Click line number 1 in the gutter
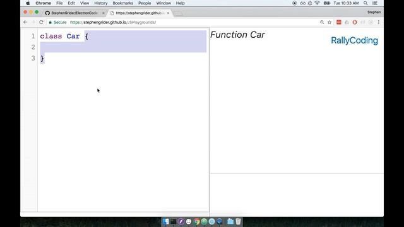 pyautogui.click(x=33, y=37)
